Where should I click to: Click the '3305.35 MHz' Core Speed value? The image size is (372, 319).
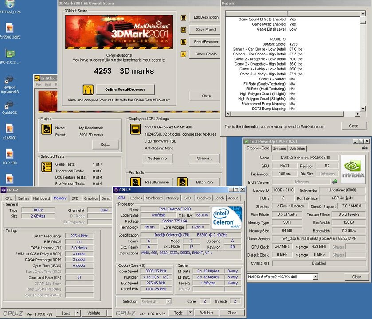point(156,271)
